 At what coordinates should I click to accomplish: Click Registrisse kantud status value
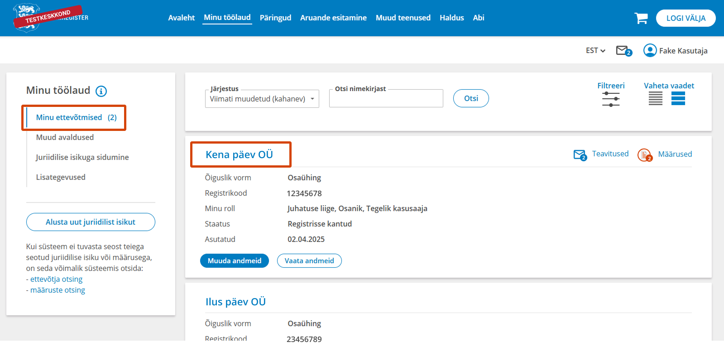point(320,224)
